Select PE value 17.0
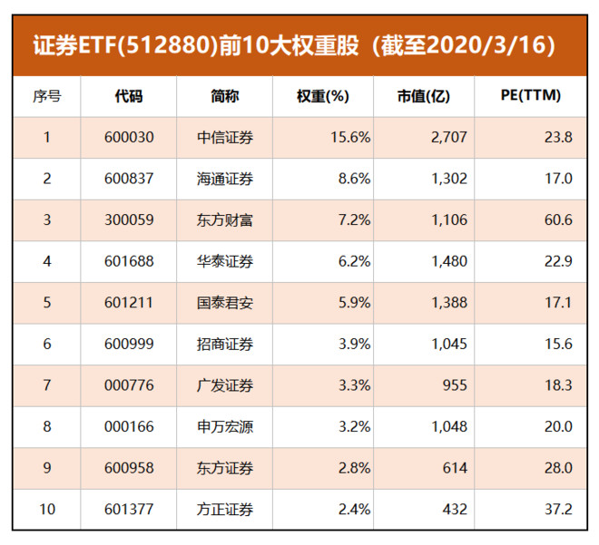Screen dimensions: 599x545 pos(558,179)
